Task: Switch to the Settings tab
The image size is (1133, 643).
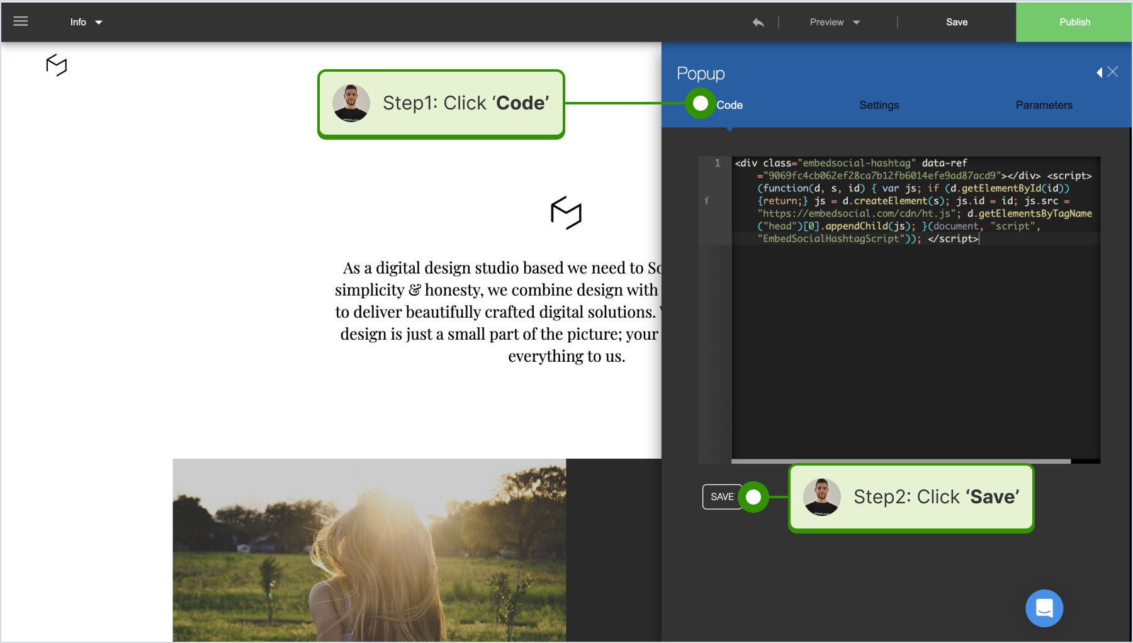Action: (x=879, y=105)
